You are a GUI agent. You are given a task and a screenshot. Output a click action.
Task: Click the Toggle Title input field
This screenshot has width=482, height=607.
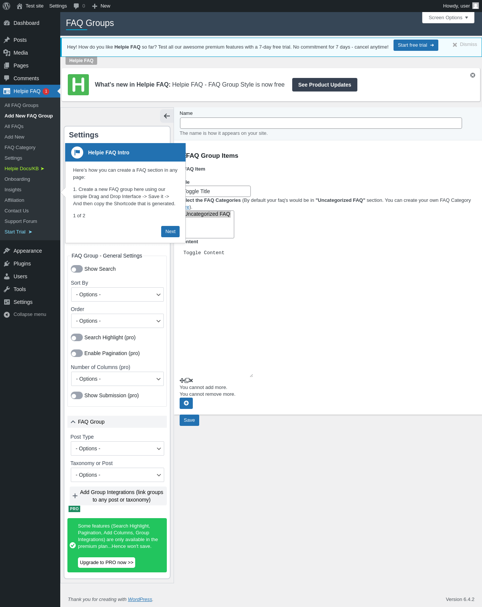217,191
